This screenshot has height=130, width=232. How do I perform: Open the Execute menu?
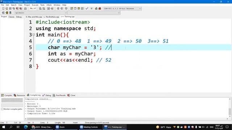pos(35,5)
